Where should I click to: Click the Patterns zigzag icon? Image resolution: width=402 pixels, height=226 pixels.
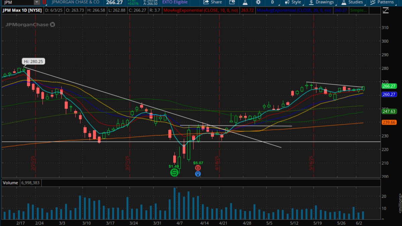pos(373,2)
